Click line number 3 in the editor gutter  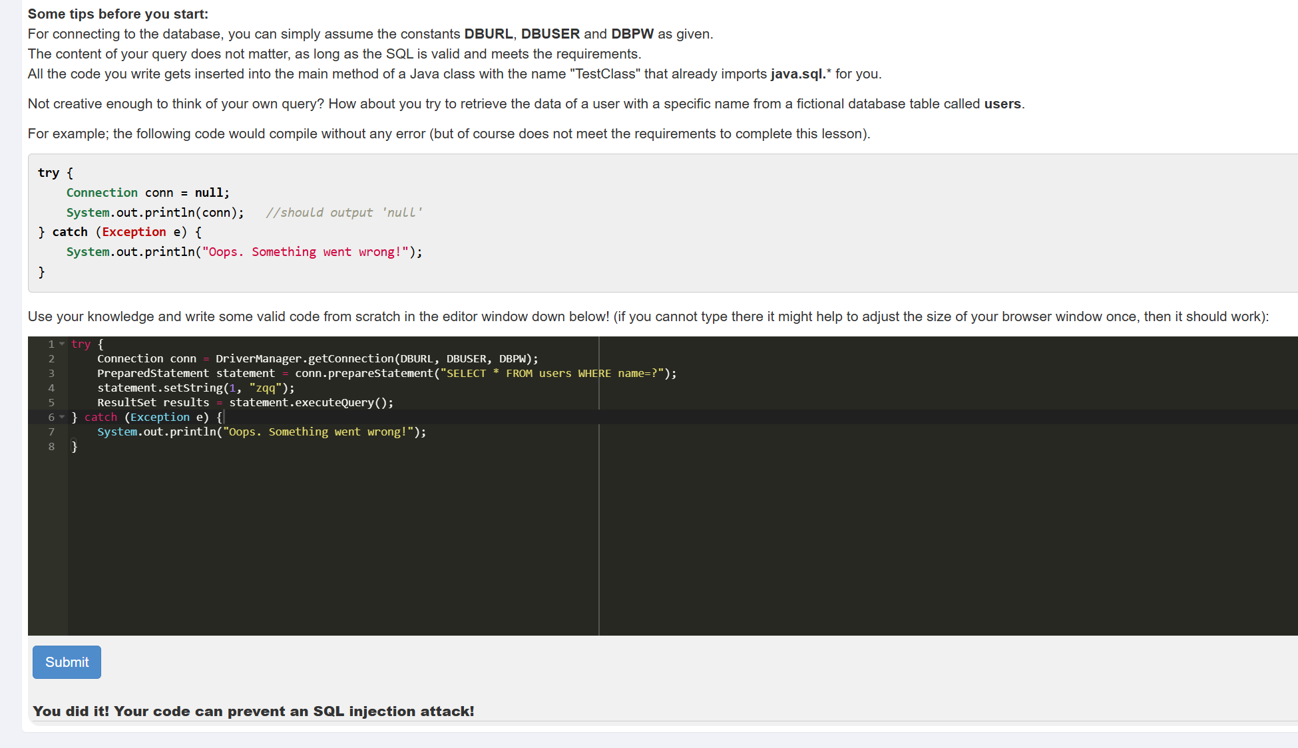click(51, 374)
